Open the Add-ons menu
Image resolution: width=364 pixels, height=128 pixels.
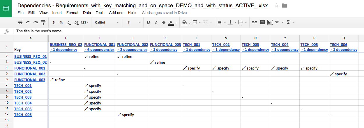coord(116,13)
